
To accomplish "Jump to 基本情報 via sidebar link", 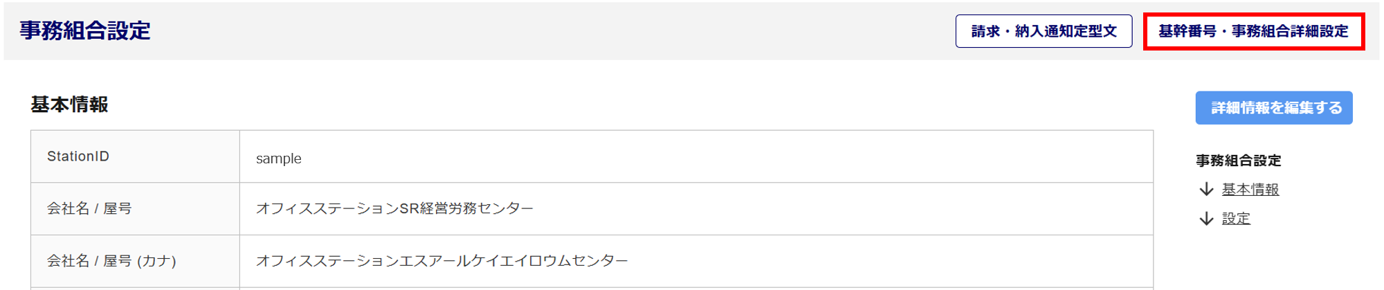I will pos(1250,190).
